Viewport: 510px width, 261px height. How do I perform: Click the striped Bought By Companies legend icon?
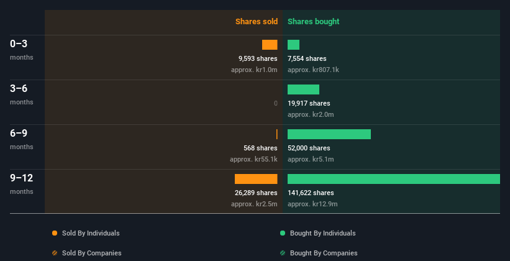click(283, 253)
